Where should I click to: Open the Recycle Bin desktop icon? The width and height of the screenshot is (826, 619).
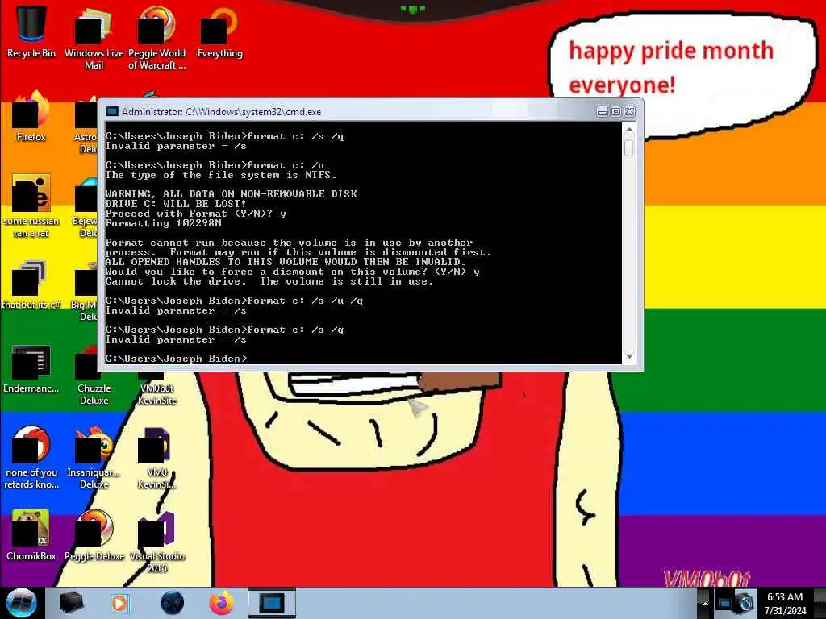click(31, 31)
